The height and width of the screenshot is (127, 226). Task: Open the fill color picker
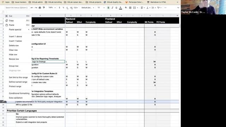(x=126, y=8)
